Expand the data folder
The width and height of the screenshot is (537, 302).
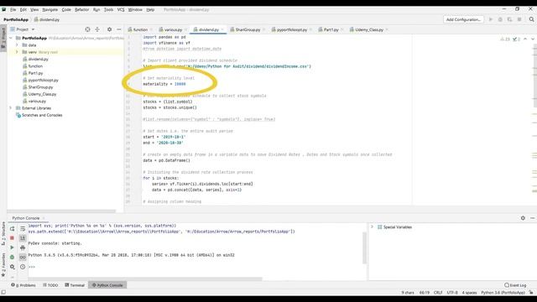(17, 44)
